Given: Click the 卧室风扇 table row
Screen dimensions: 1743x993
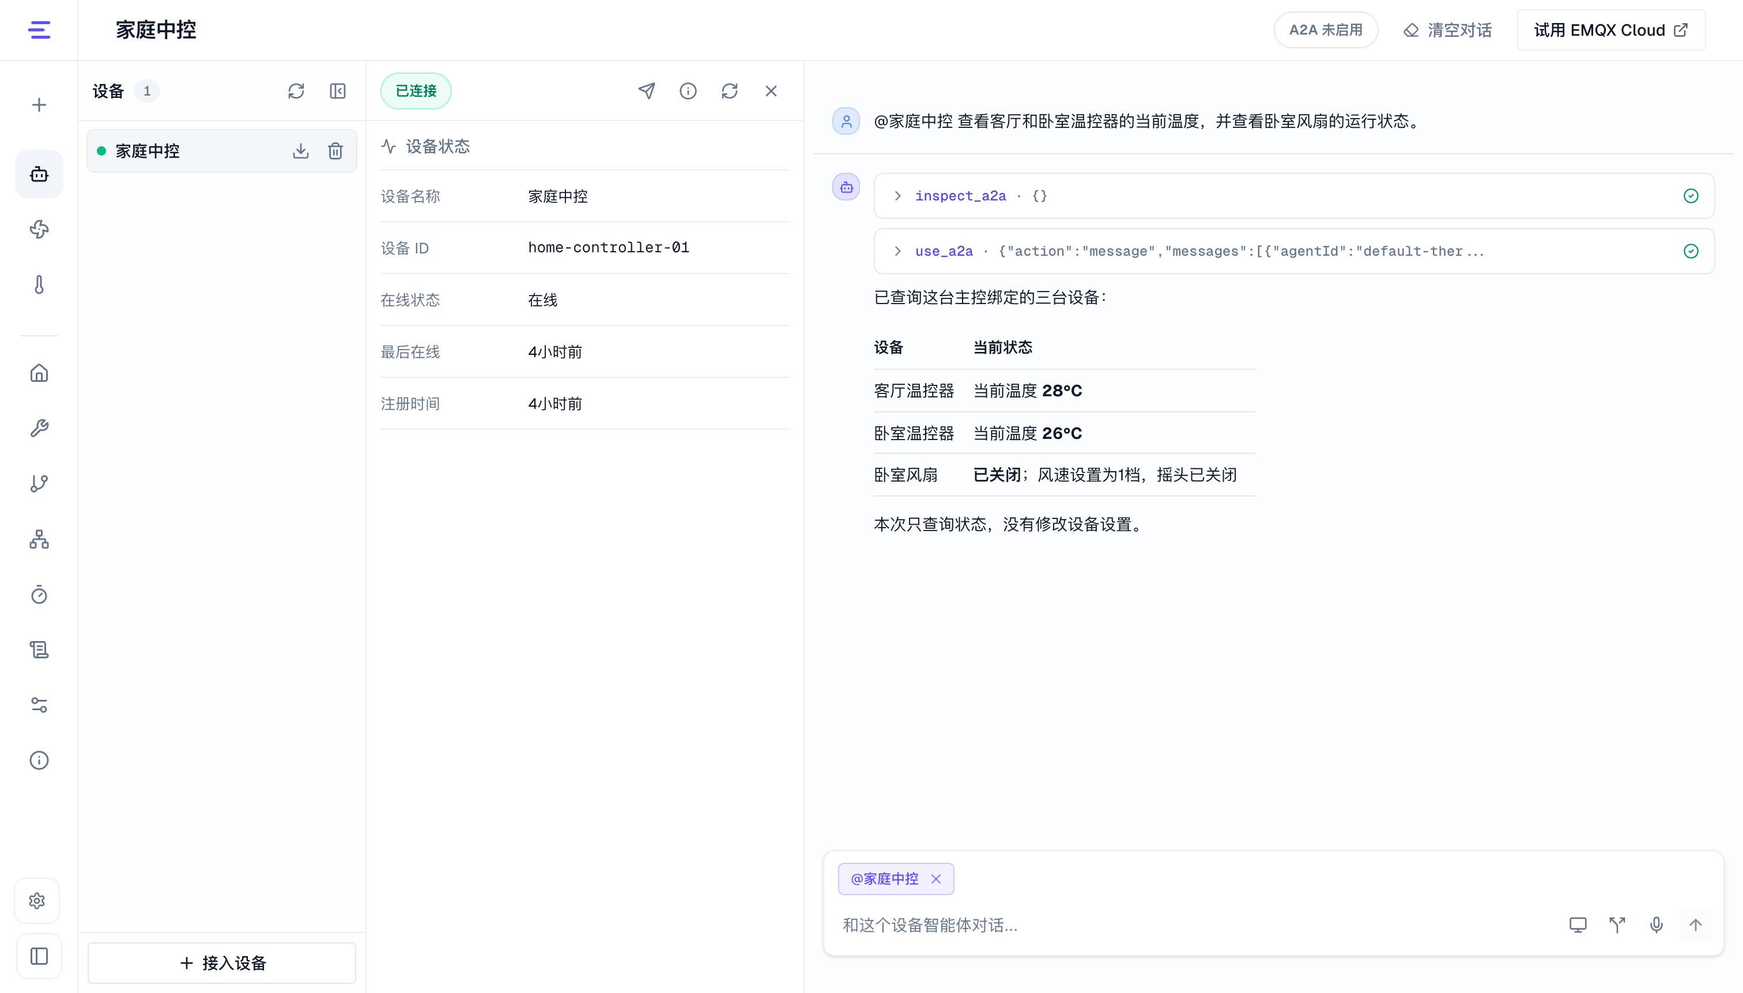Looking at the screenshot, I should point(1063,475).
